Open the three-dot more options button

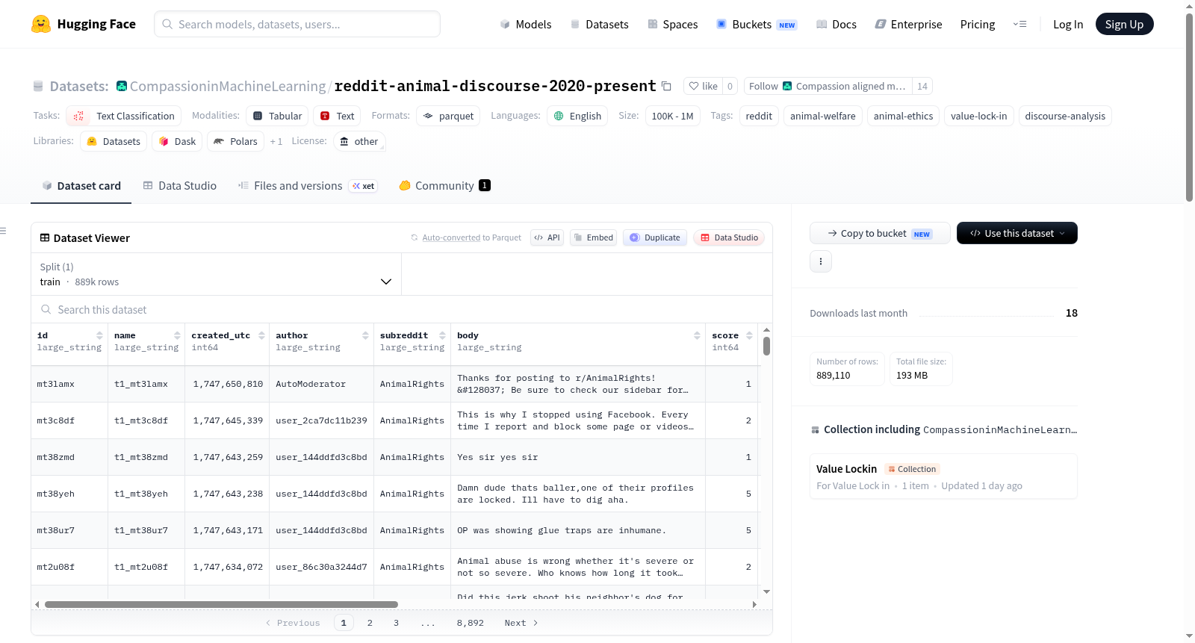(x=821, y=261)
